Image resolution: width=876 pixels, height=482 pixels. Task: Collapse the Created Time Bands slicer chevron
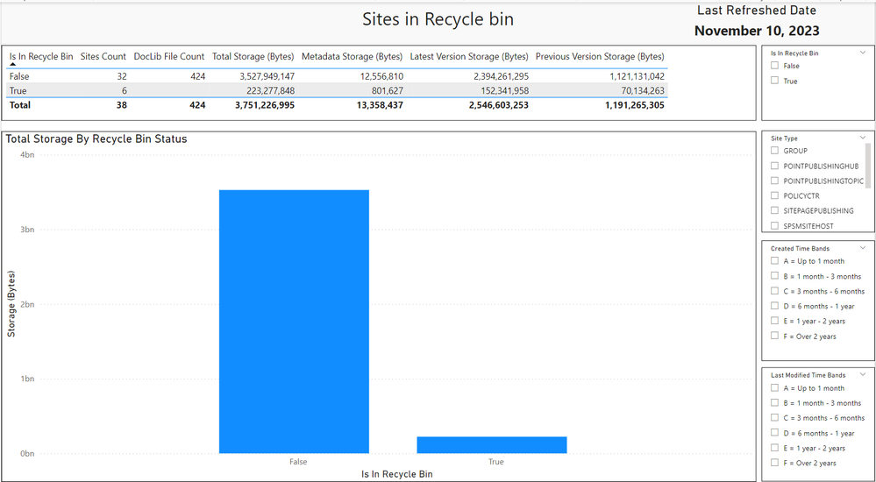click(863, 247)
